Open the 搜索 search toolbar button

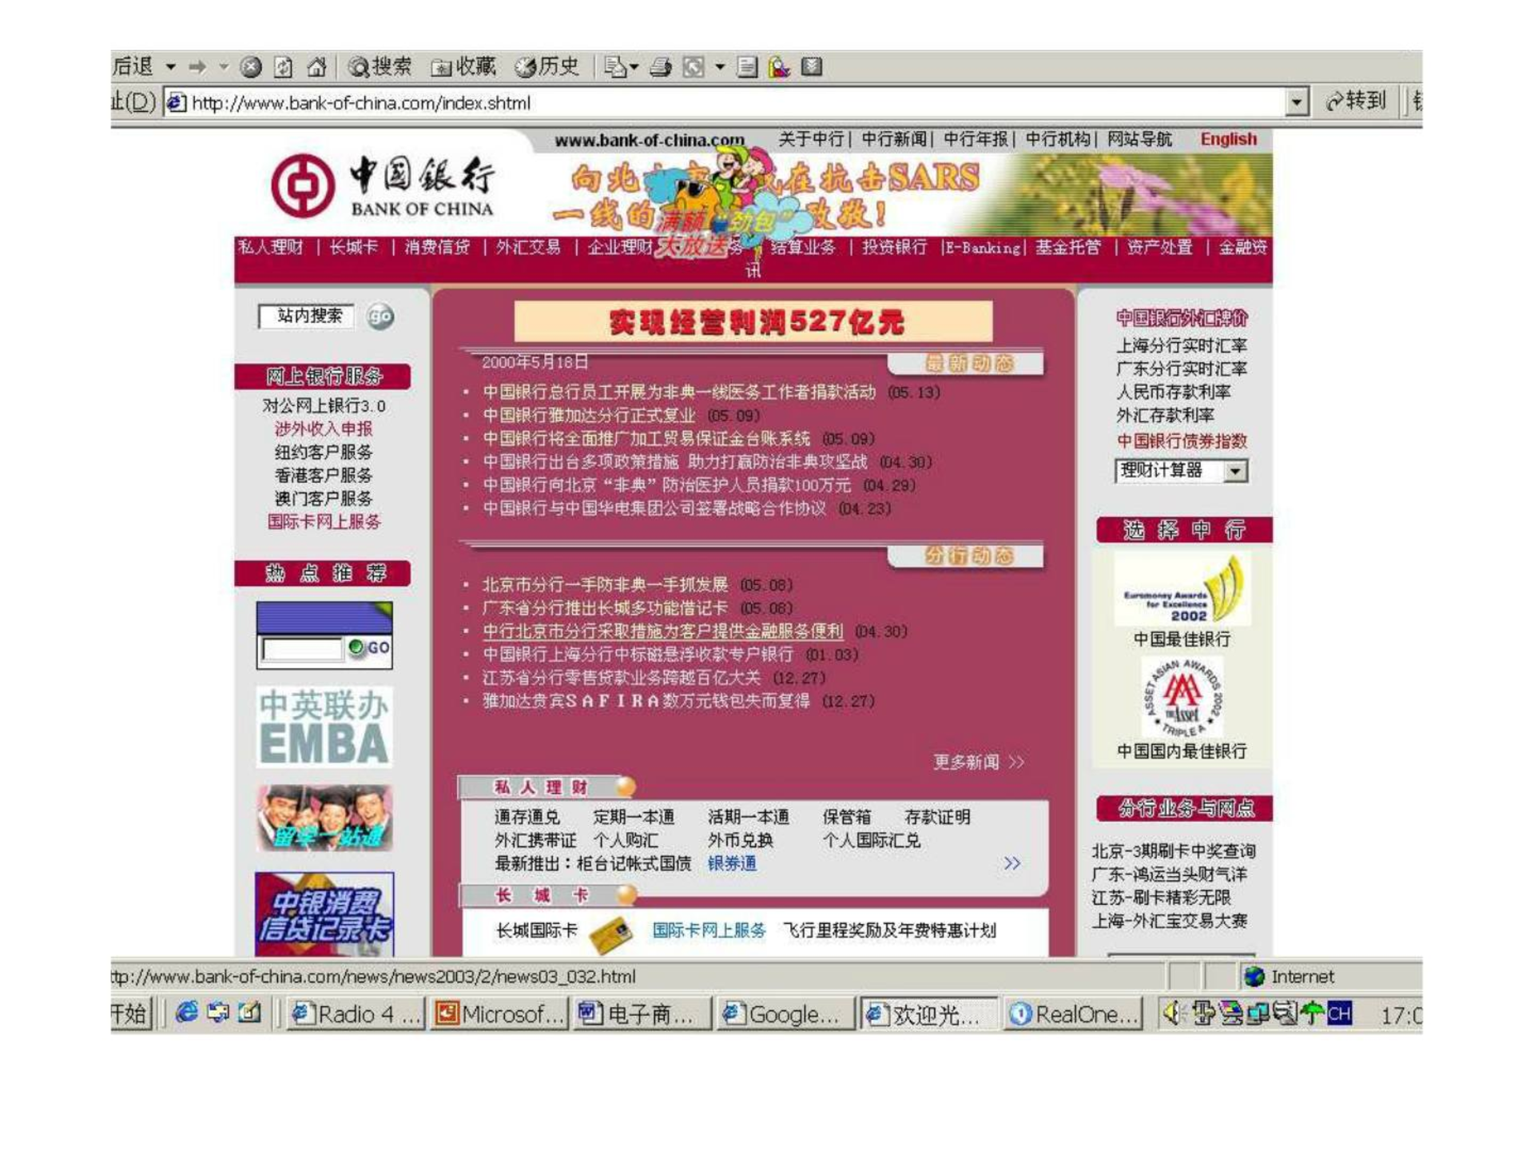pos(380,67)
